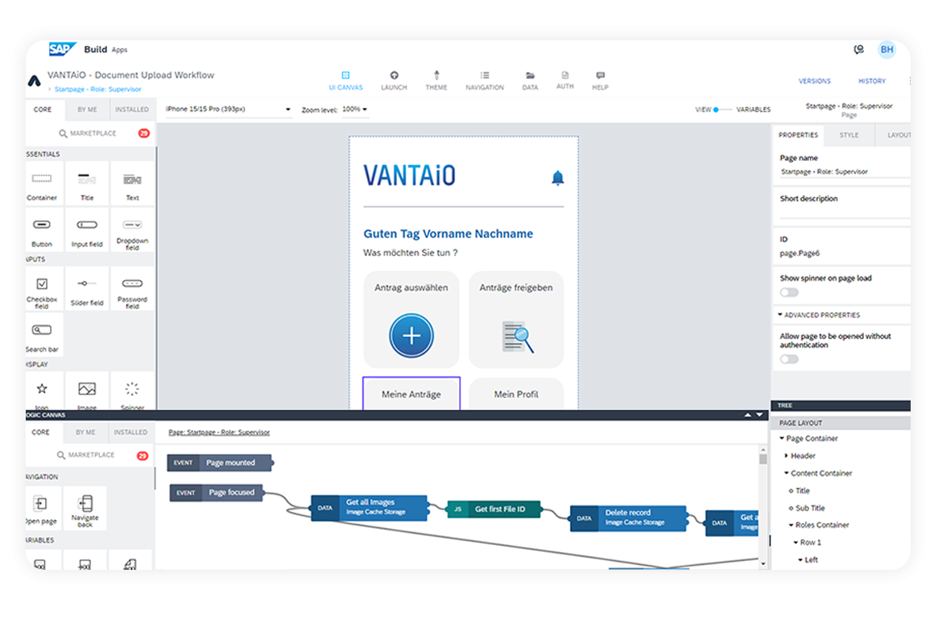Click the BH user avatar
Screen dimensions: 934x623
886,49
